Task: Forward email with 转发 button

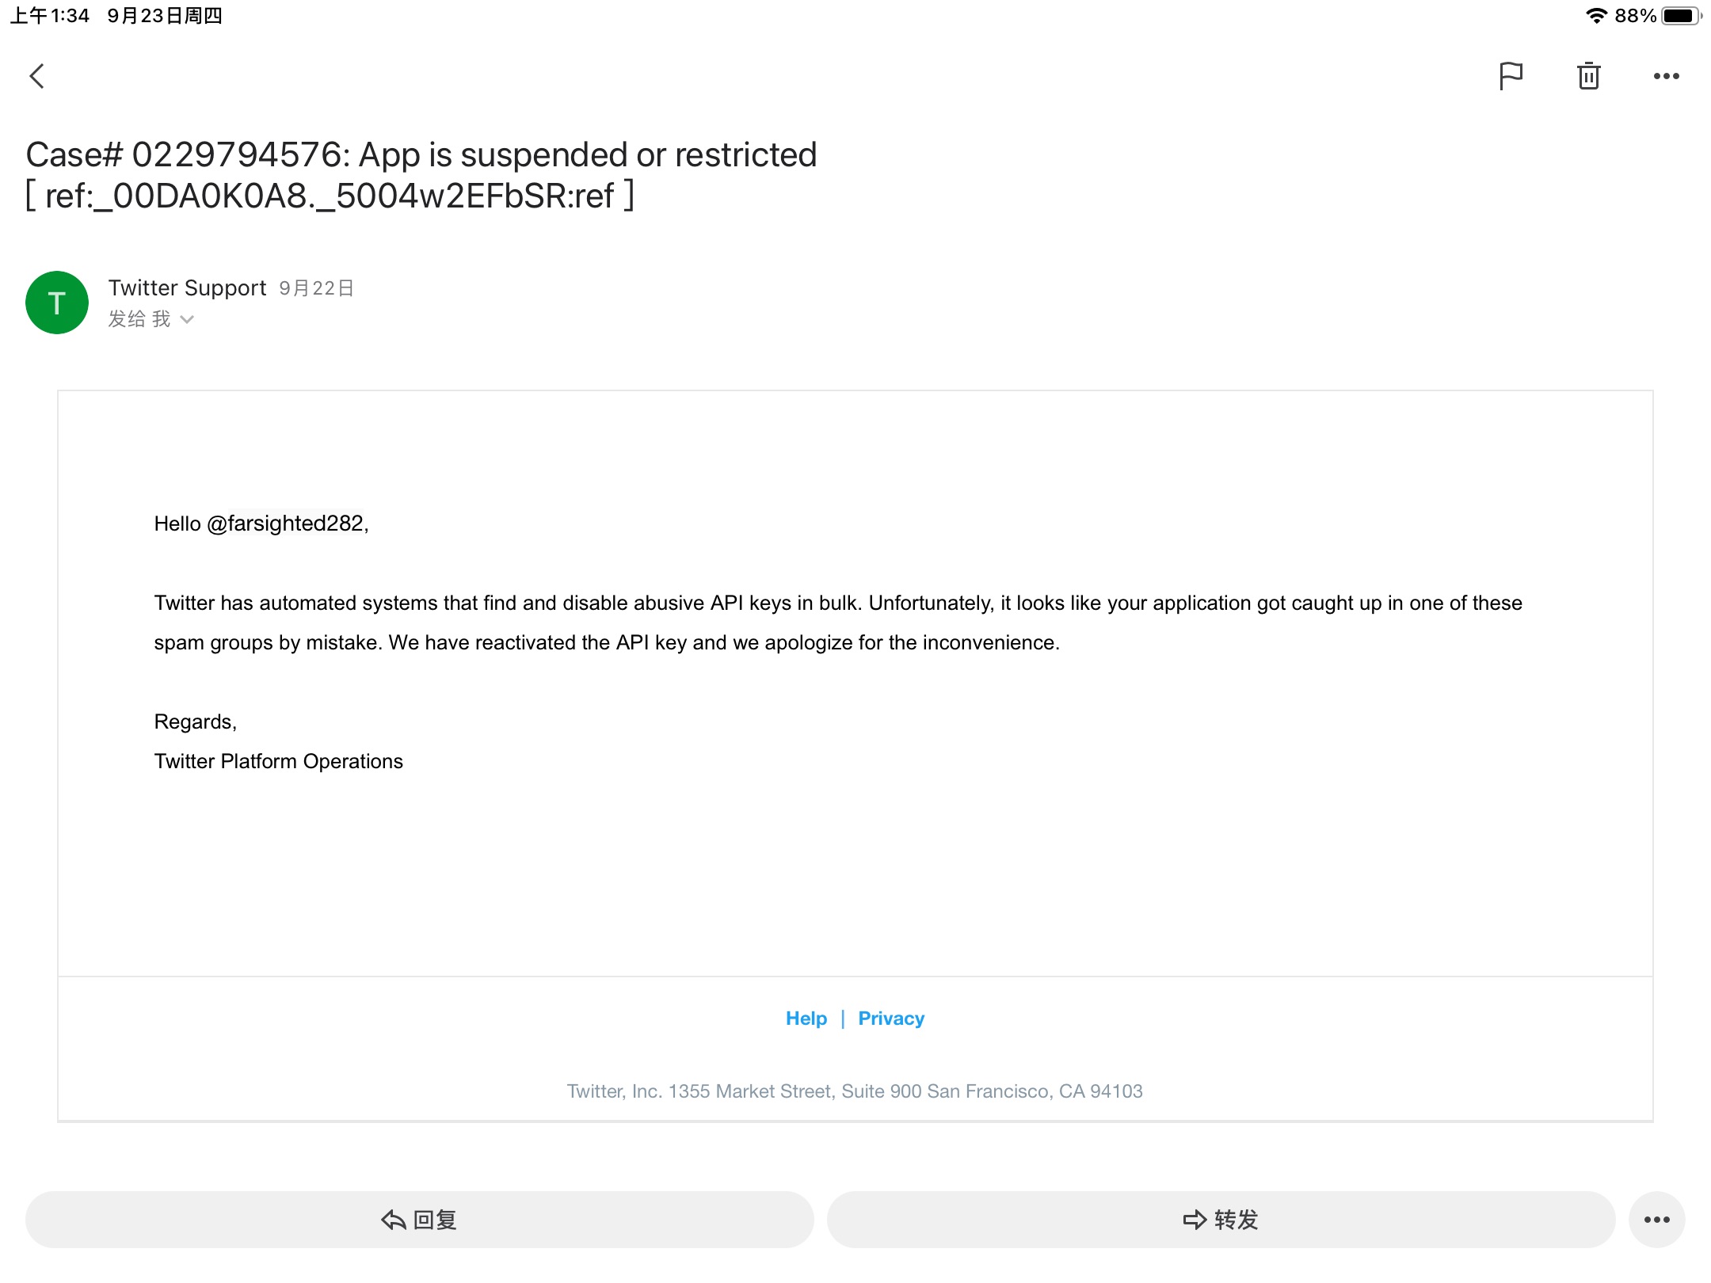Action: 1221,1220
